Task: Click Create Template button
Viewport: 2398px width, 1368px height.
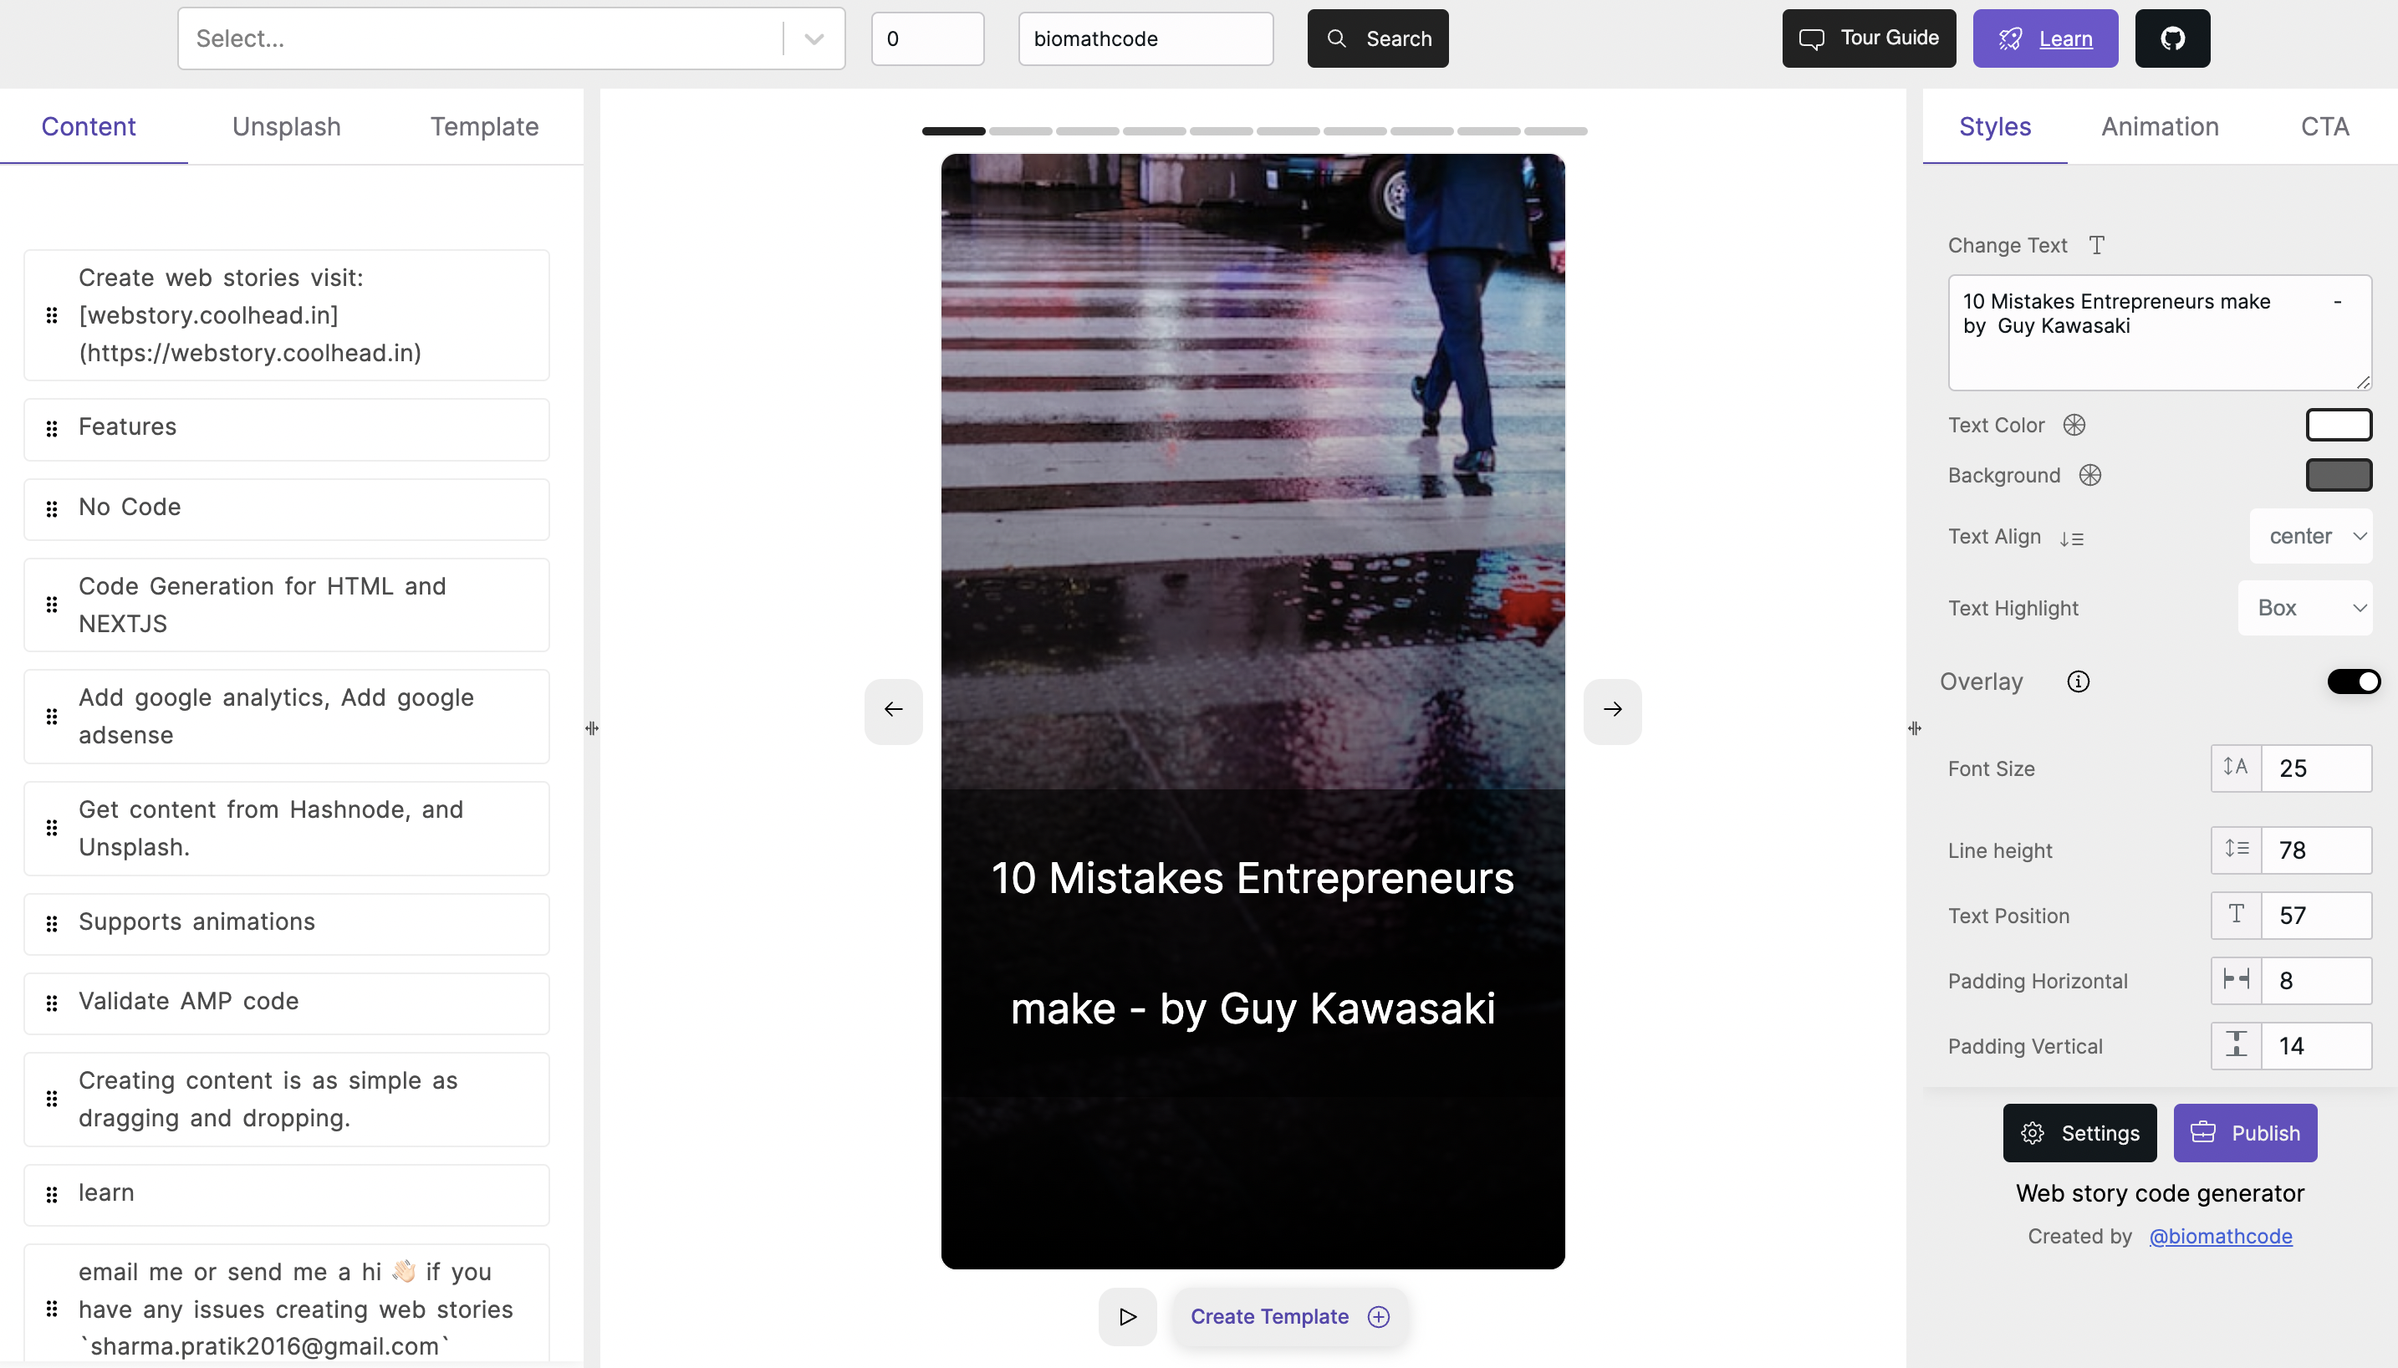Action: click(x=1289, y=1316)
